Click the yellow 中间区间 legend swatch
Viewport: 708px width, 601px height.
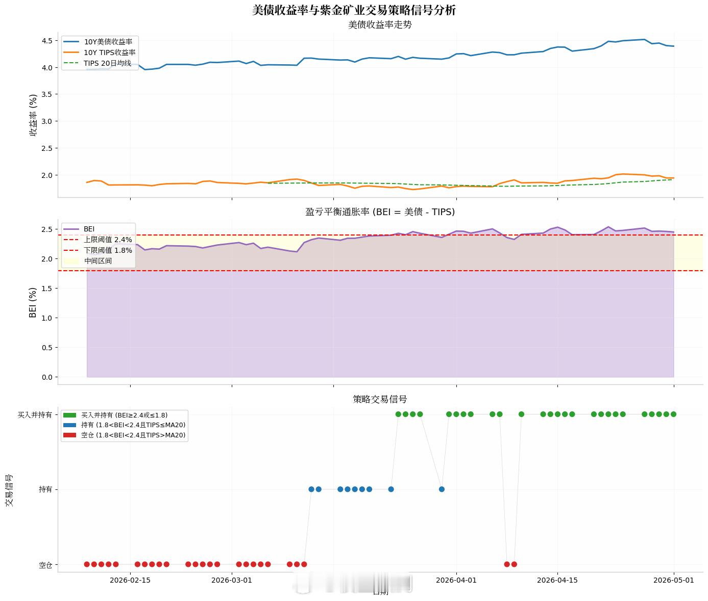click(71, 261)
